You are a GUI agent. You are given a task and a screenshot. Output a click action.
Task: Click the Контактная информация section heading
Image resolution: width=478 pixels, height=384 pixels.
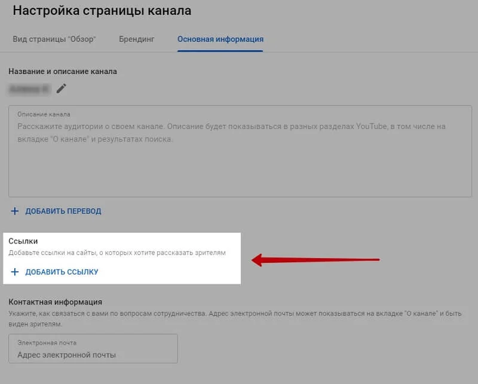[x=56, y=302]
